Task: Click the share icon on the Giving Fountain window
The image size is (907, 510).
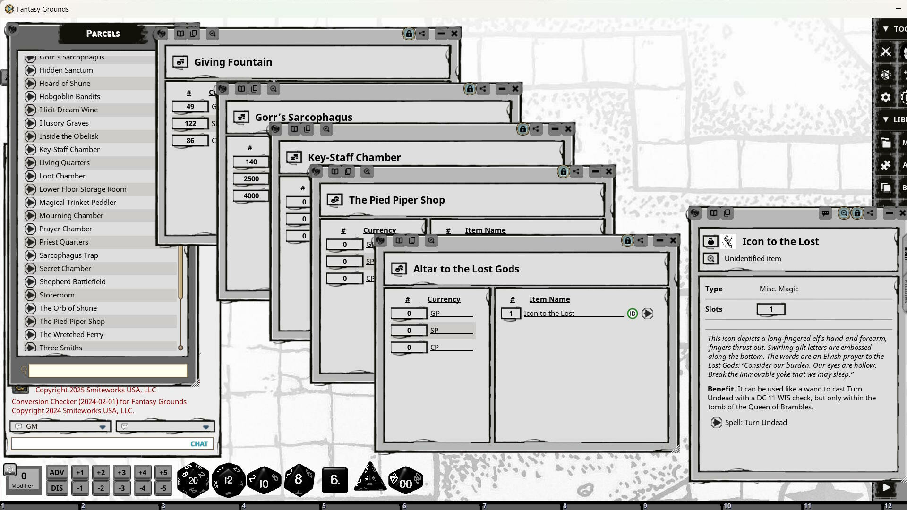Action: (421, 34)
